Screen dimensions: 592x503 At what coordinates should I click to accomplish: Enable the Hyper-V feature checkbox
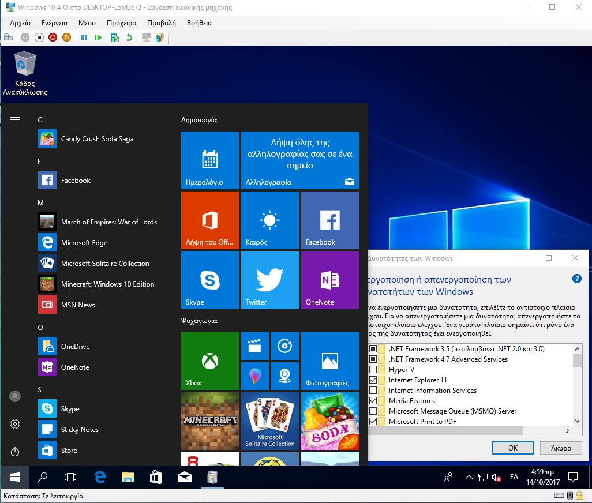[x=373, y=369]
